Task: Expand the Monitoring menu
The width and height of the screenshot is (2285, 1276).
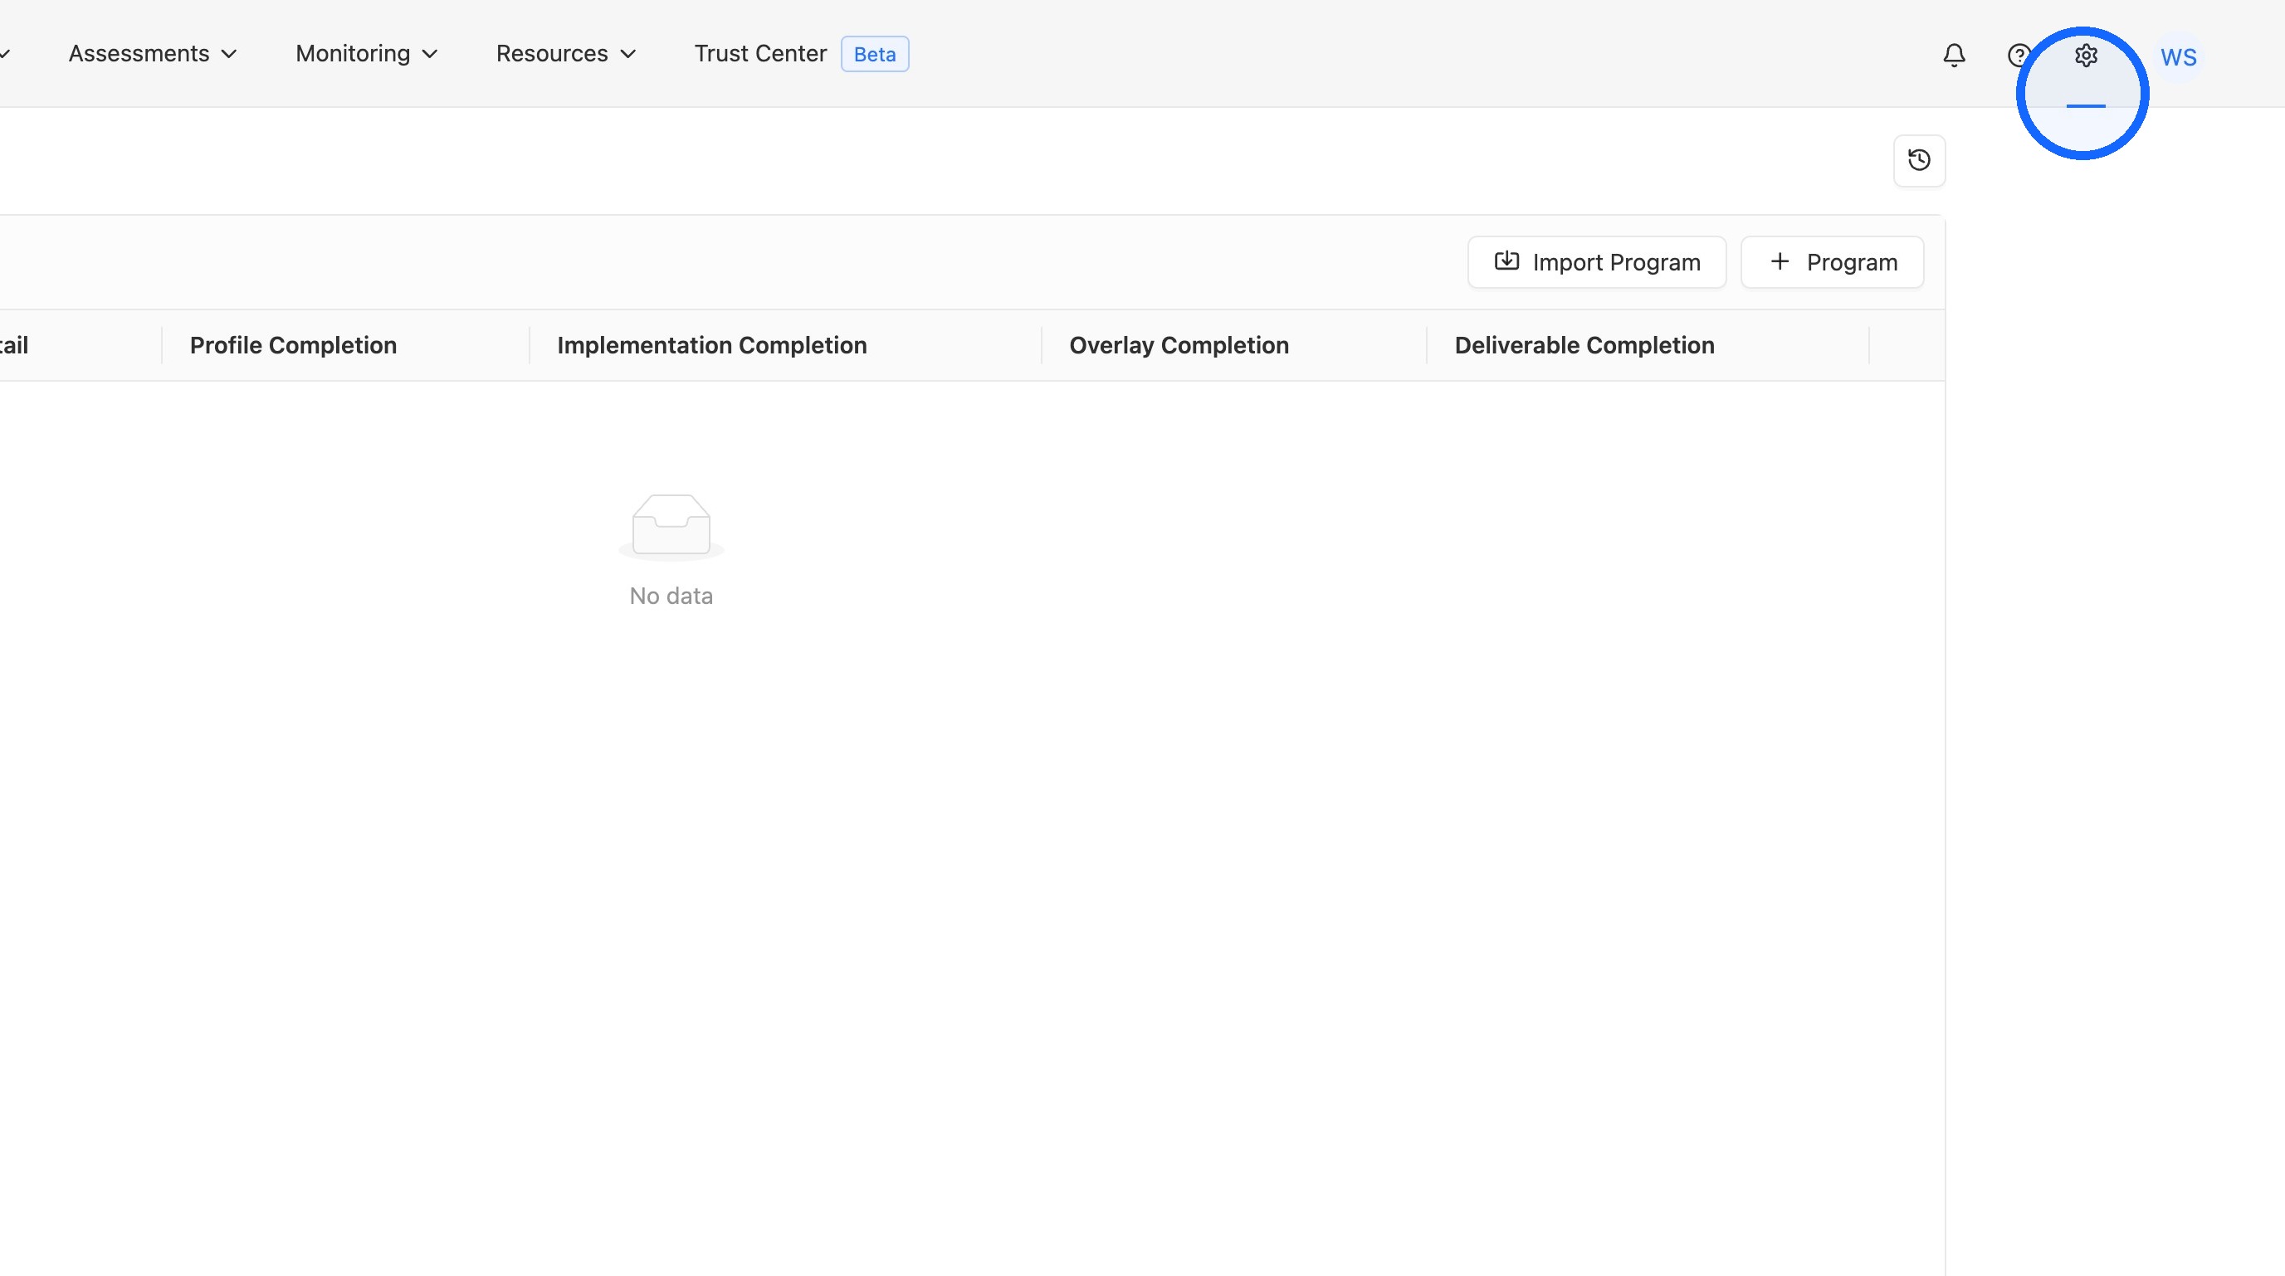Action: 366,54
